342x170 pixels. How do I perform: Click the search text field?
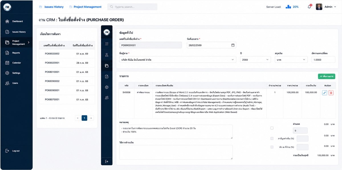[x=132, y=7]
